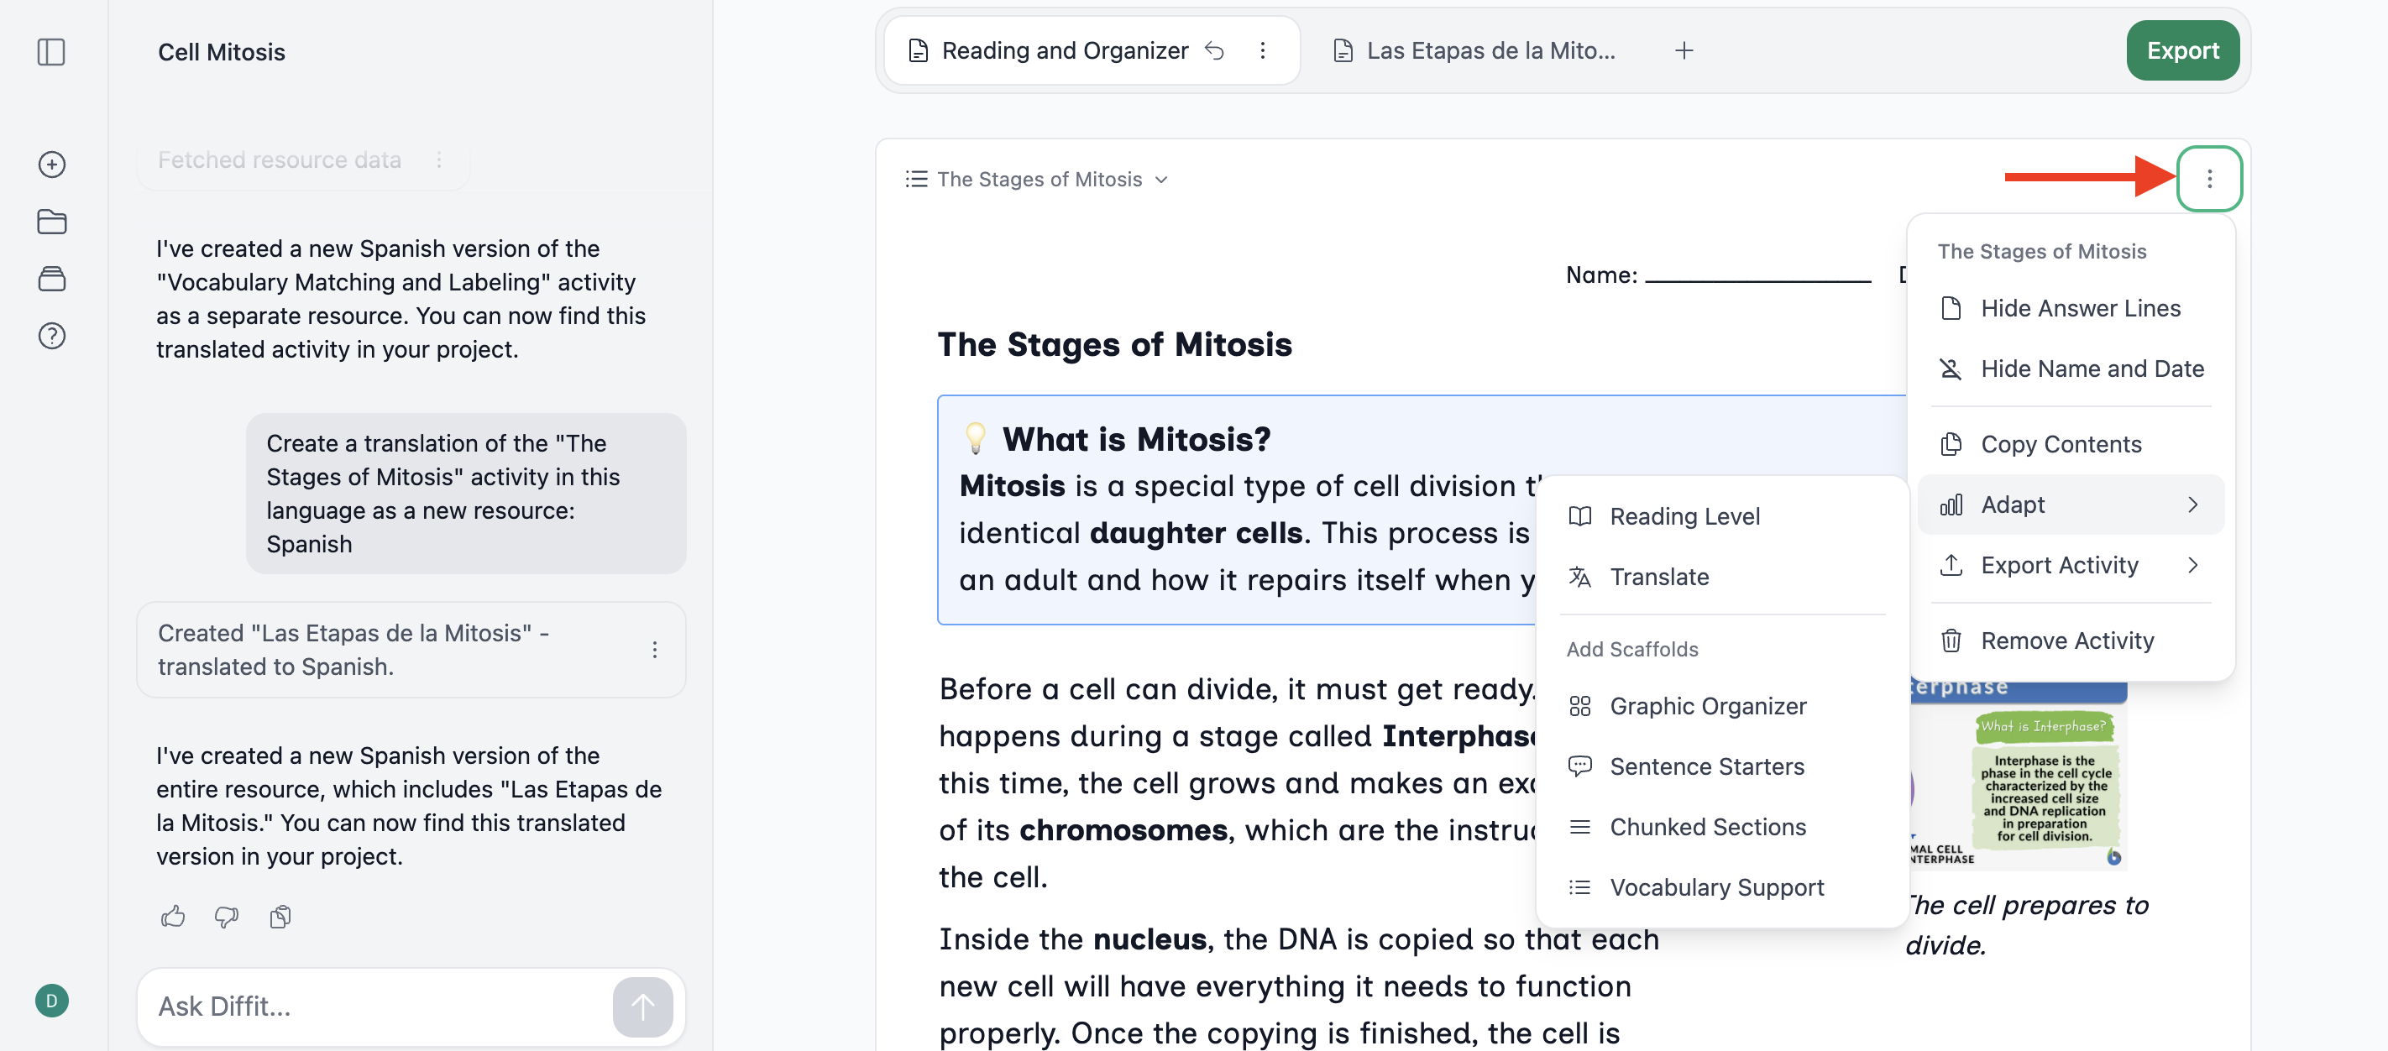
Task: Toggle Hide Answer Lines
Action: (2070, 308)
